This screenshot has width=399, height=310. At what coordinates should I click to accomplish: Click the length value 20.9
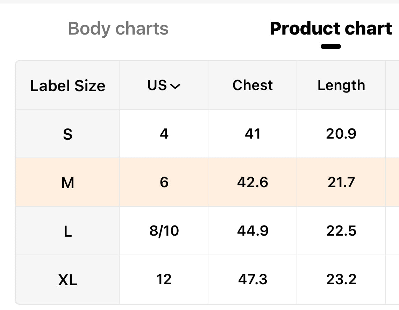[341, 134]
